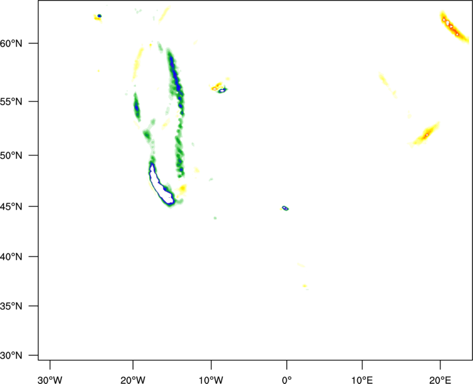Click the orange streak near 52°N 18°E
Screen dimensions: 473x384
tap(425, 135)
